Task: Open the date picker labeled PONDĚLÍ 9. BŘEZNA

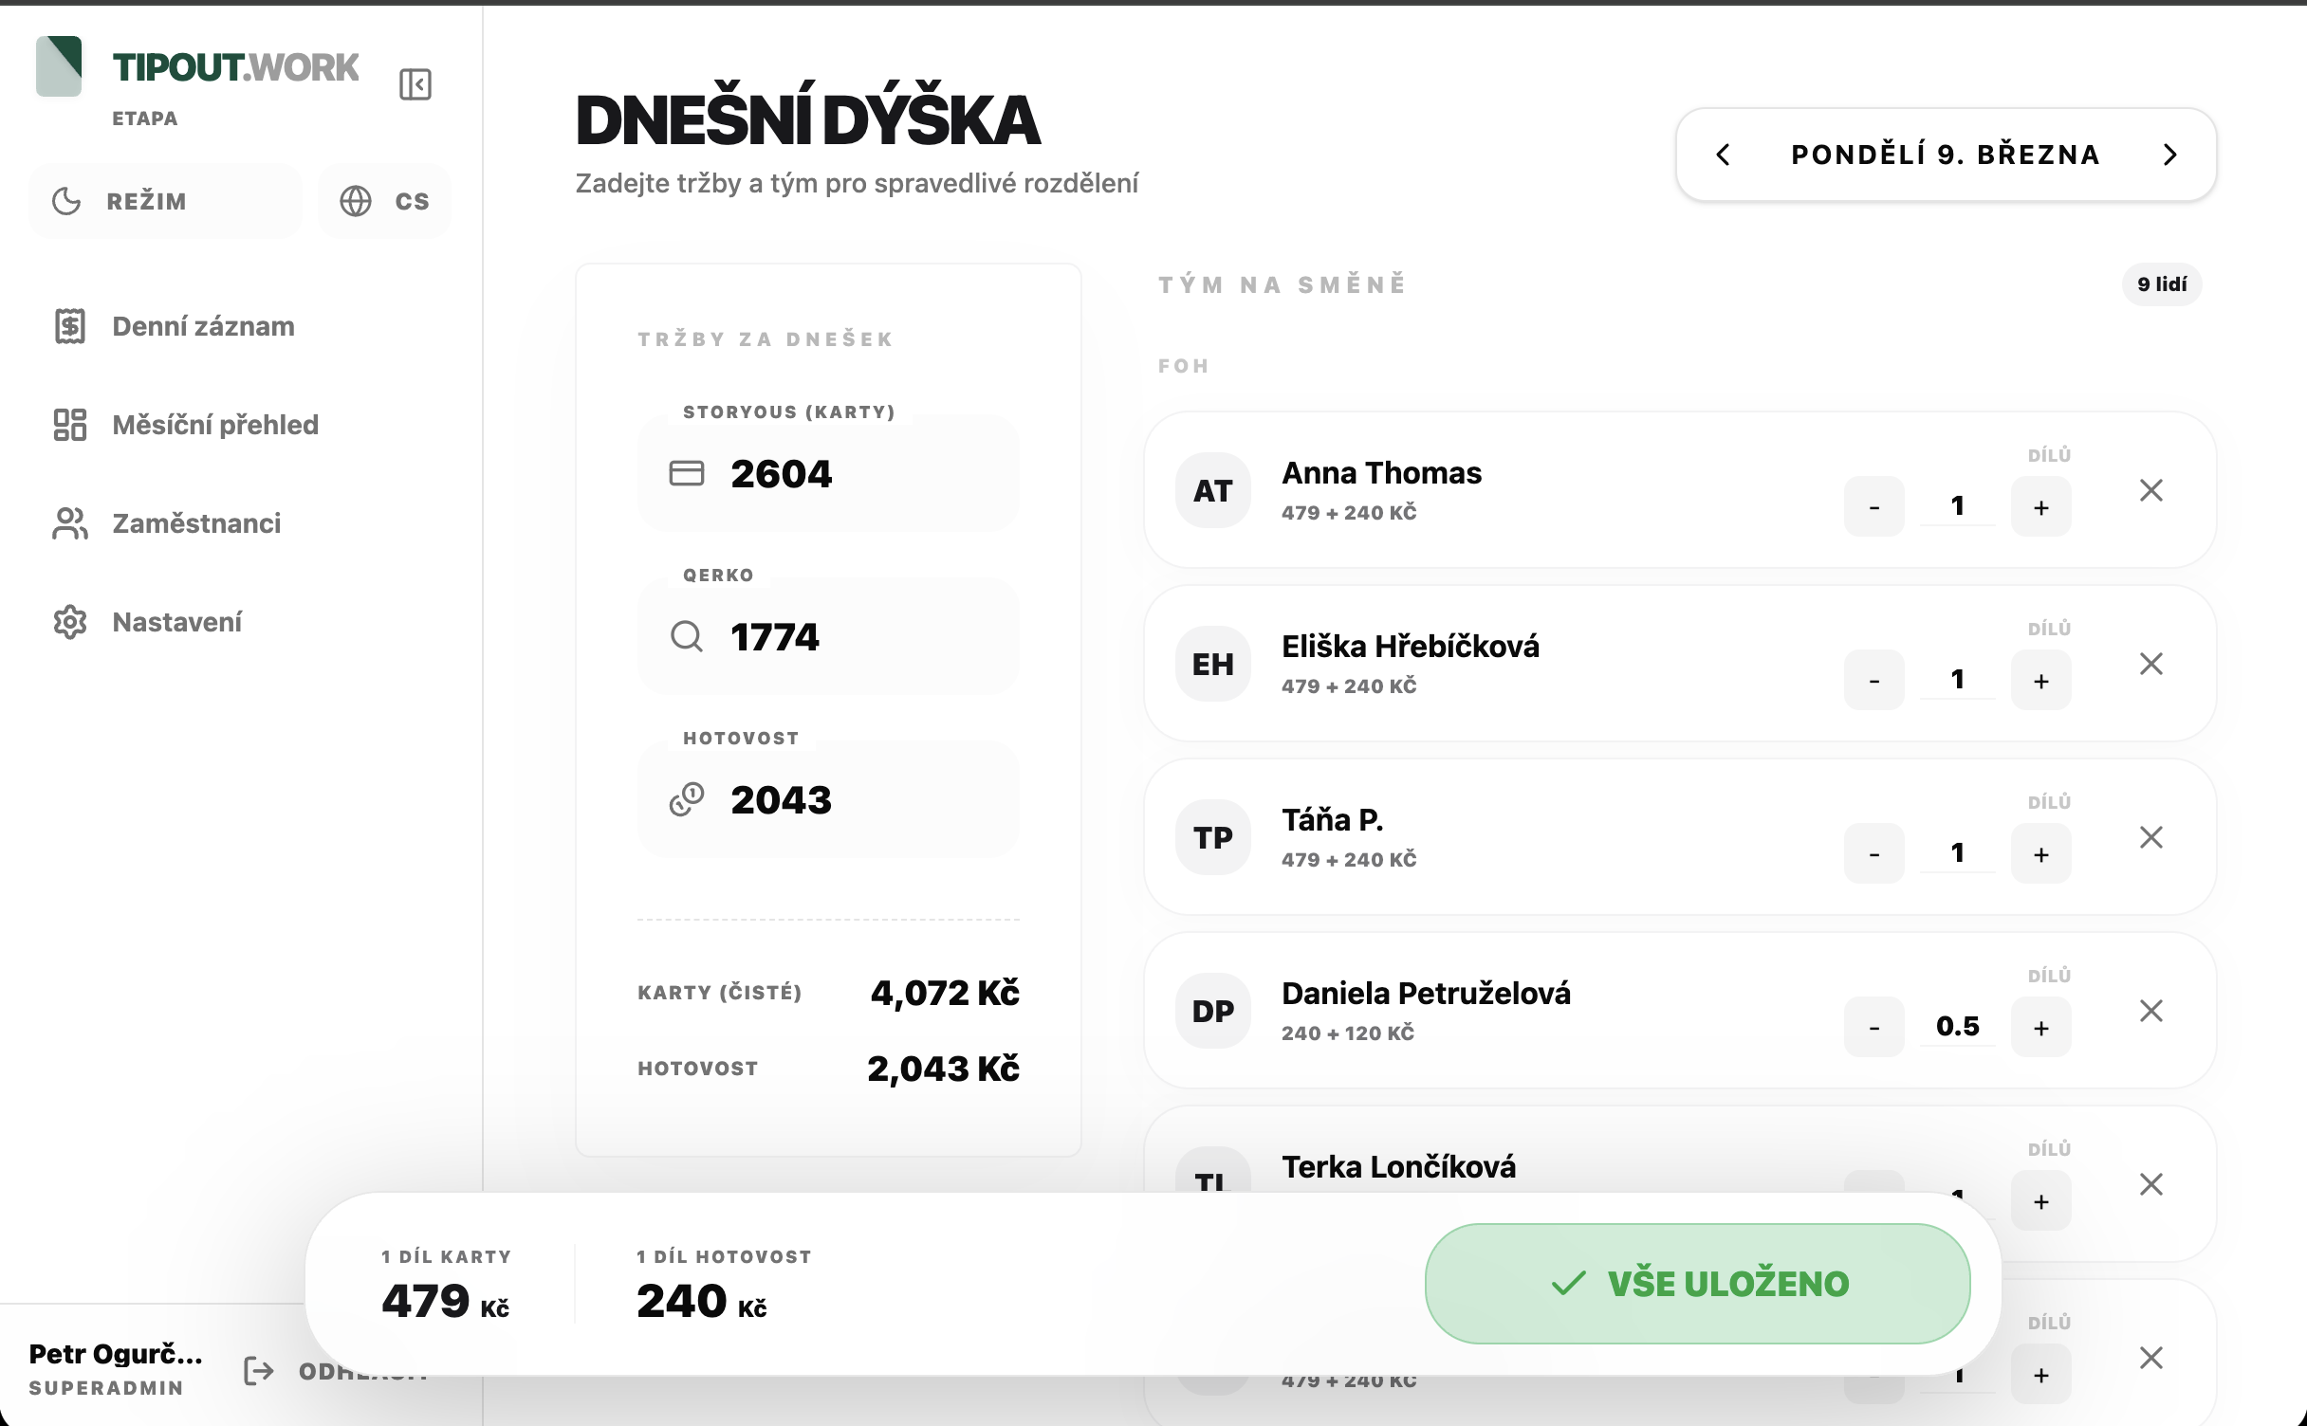Action: [1943, 155]
